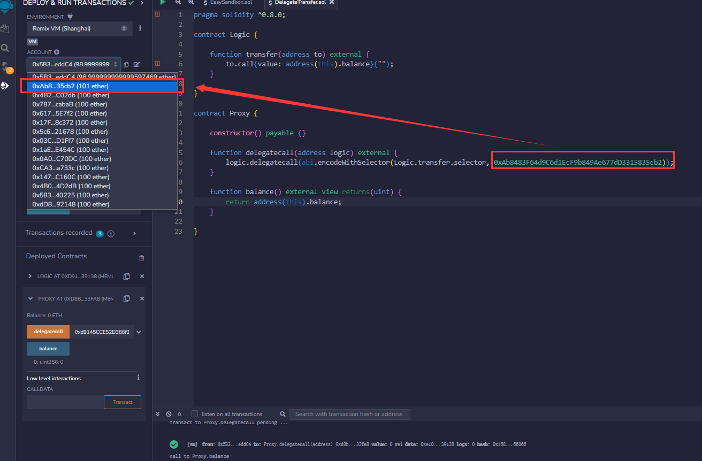Image resolution: width=702 pixels, height=461 pixels.
Task: Select account 0x617...5E7f2
Action: 102,113
